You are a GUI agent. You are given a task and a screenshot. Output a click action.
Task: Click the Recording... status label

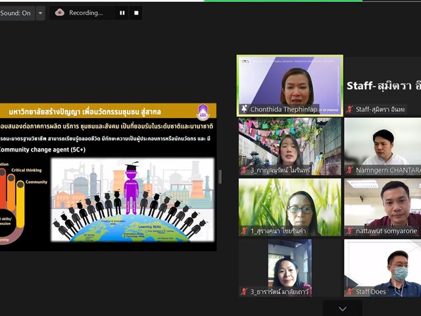click(86, 13)
